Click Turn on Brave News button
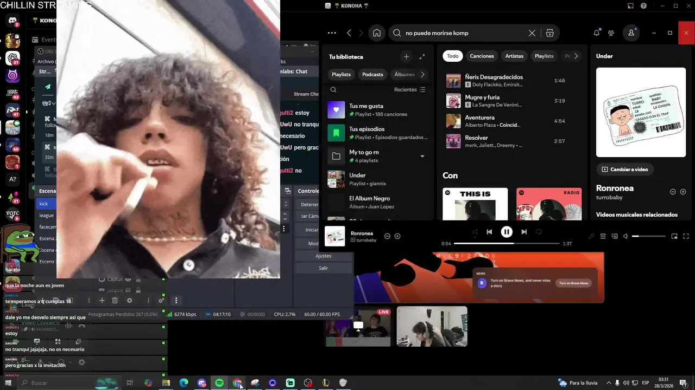The image size is (695, 390). [x=573, y=283]
